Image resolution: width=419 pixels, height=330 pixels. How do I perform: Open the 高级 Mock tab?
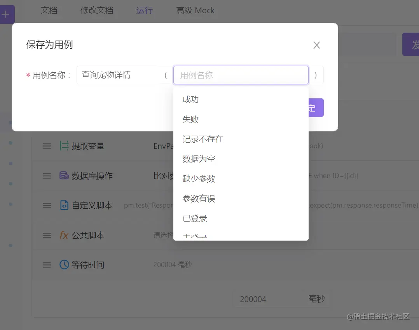tap(195, 10)
